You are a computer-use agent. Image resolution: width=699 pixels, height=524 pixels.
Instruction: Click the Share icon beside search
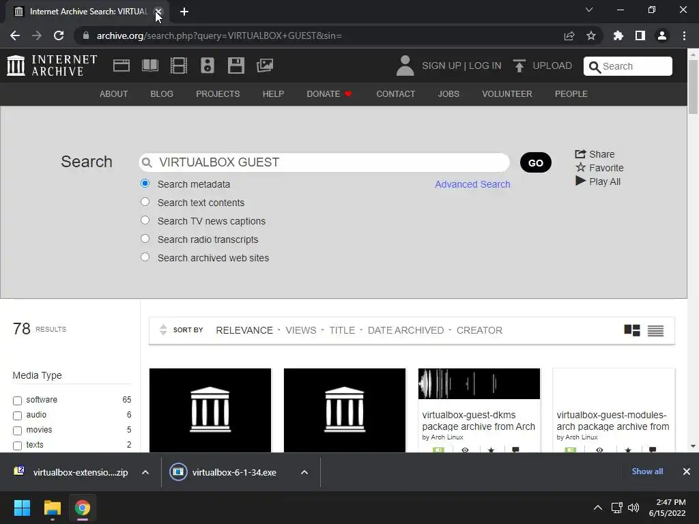click(x=580, y=154)
